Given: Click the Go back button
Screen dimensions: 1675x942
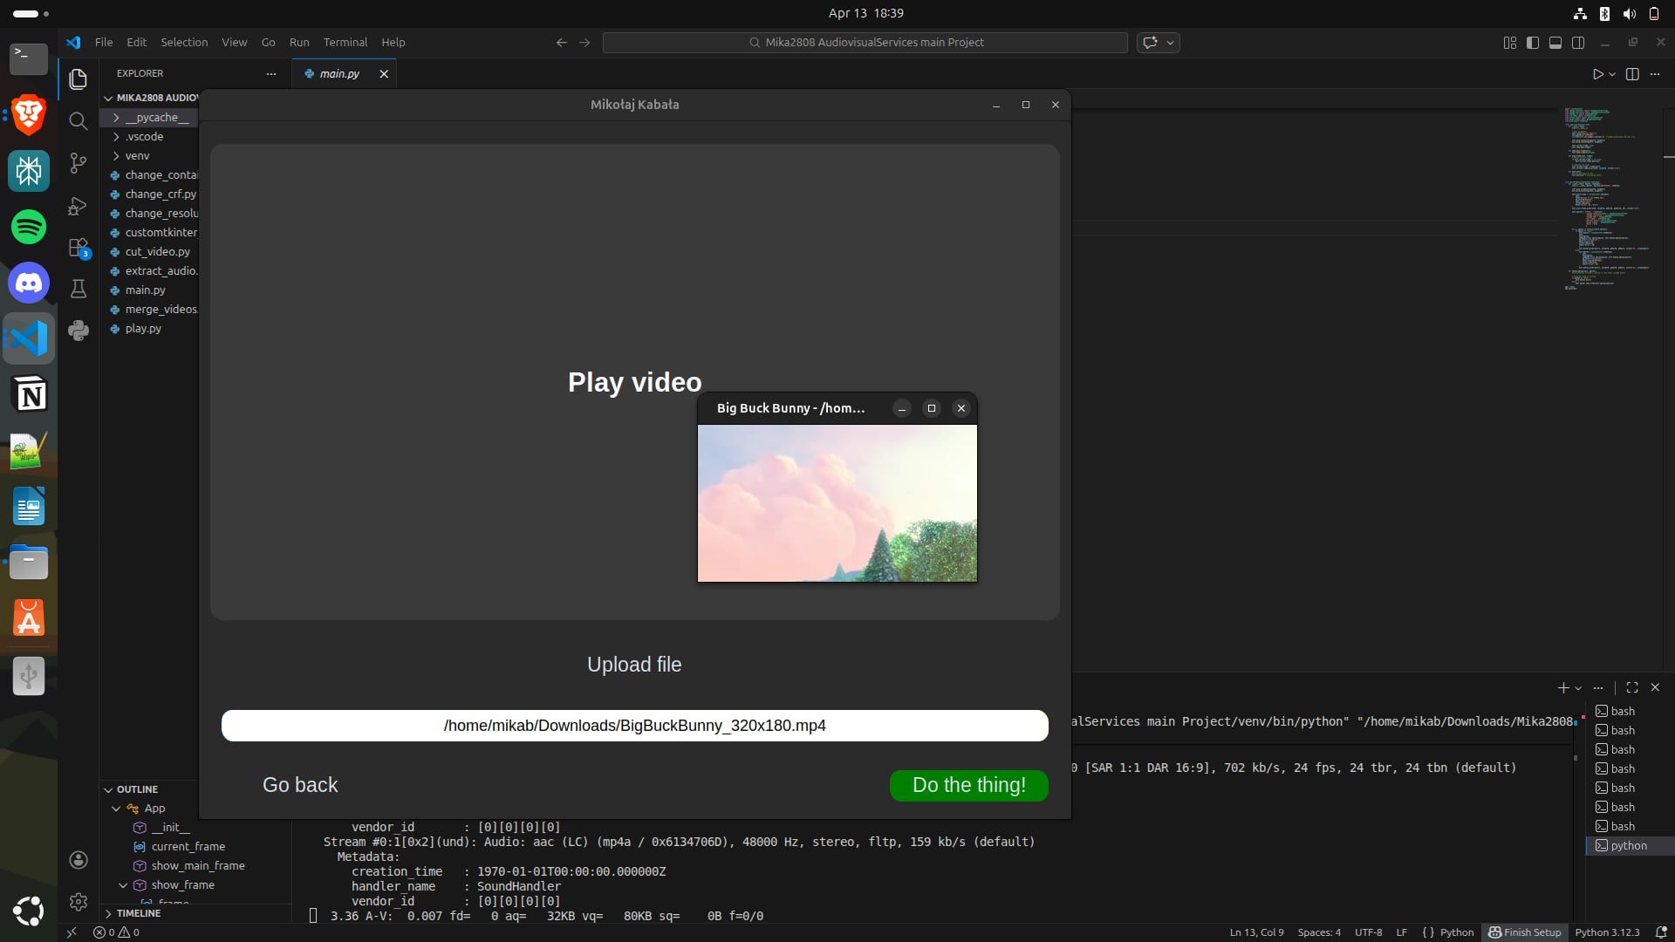Looking at the screenshot, I should [x=300, y=785].
